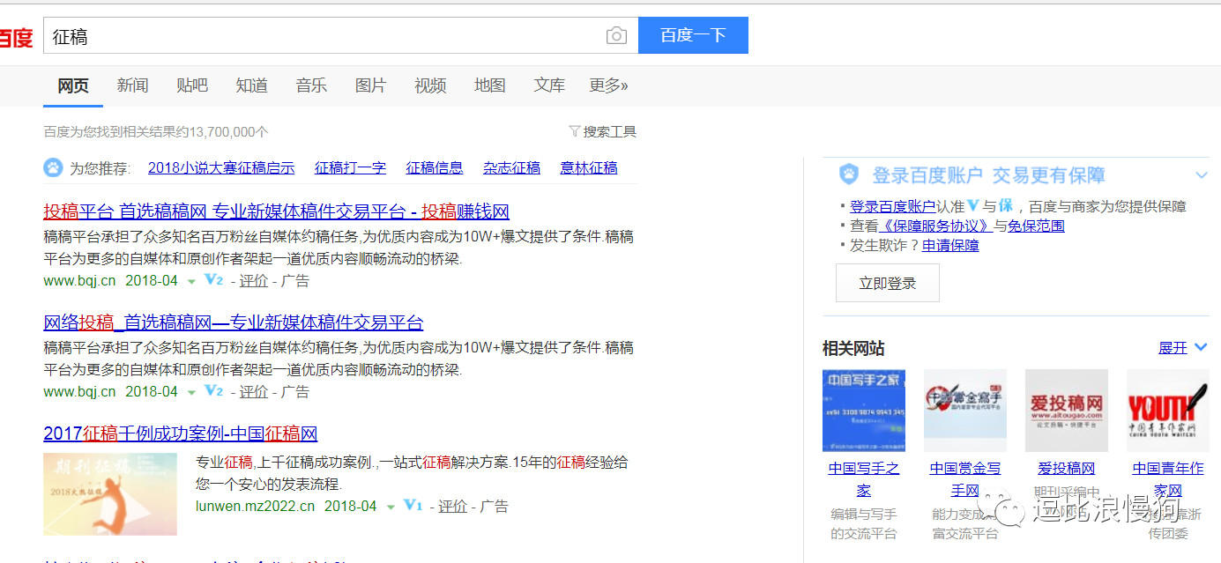The height and width of the screenshot is (563, 1221).
Task: Switch to the 地图 tab
Action: (x=489, y=85)
